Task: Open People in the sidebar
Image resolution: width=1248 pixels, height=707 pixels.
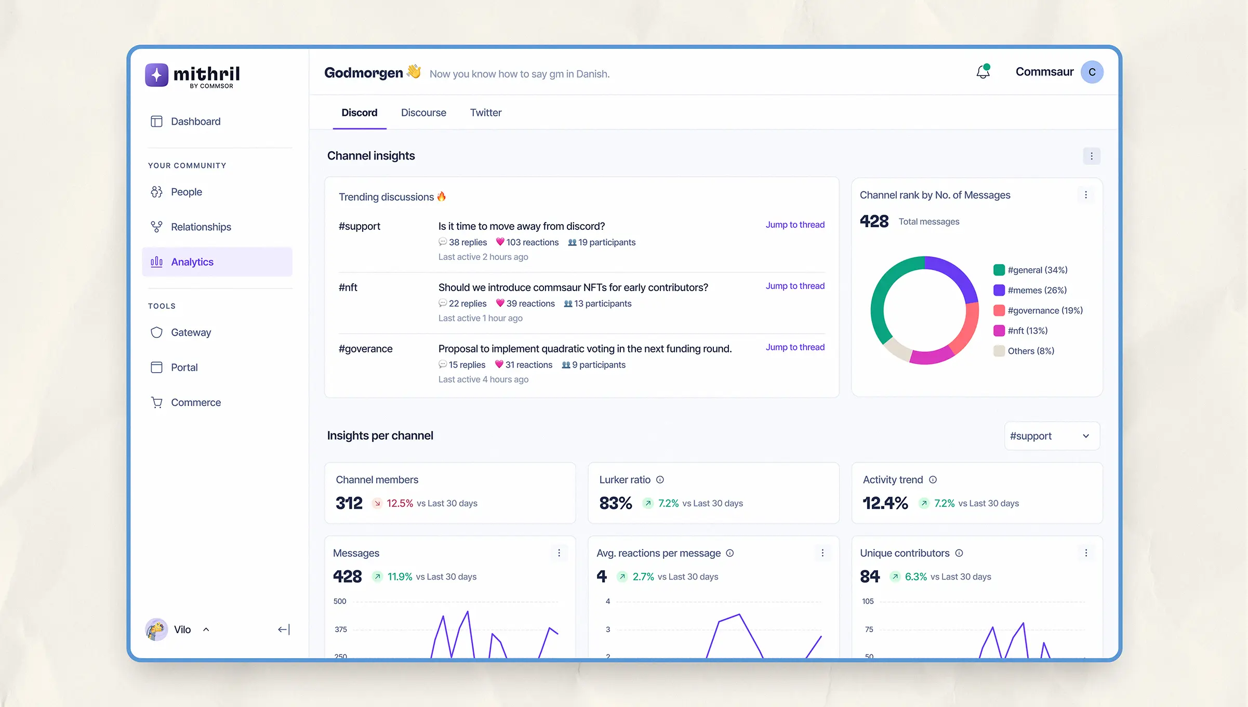Action: (x=218, y=192)
